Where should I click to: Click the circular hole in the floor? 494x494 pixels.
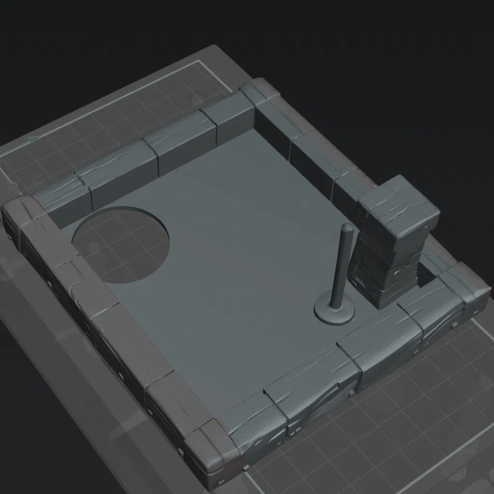point(121,245)
